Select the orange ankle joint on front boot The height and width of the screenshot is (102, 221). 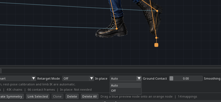pos(117,29)
